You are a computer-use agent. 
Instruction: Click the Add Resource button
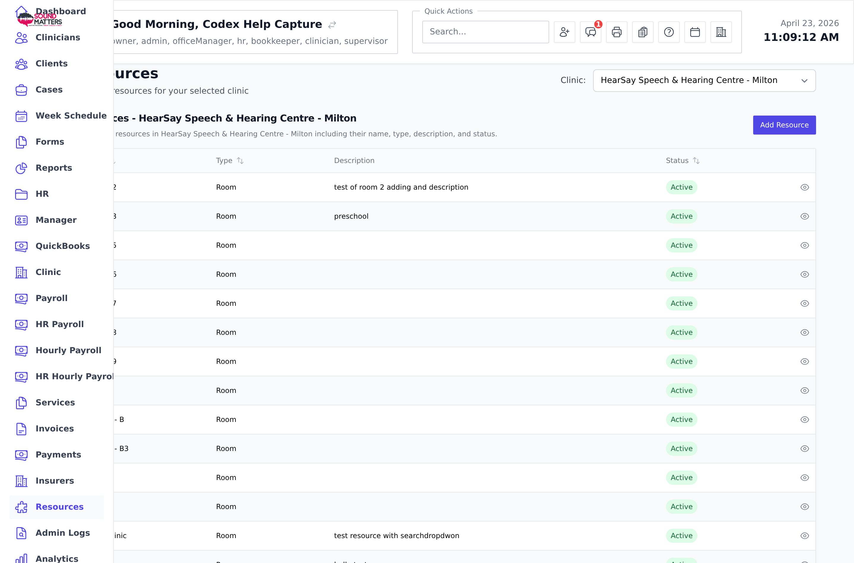(784, 125)
